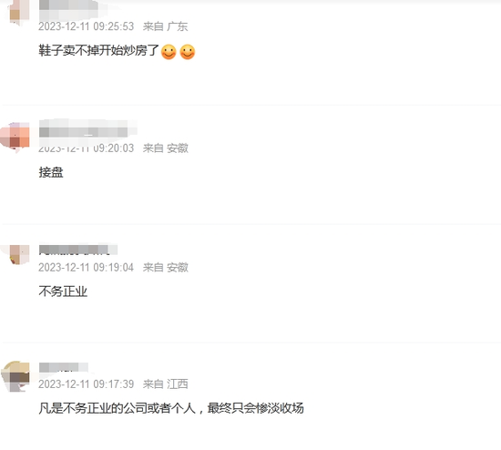Click the first smiley emoji in top comment
The width and height of the screenshot is (501, 450).
pos(169,51)
